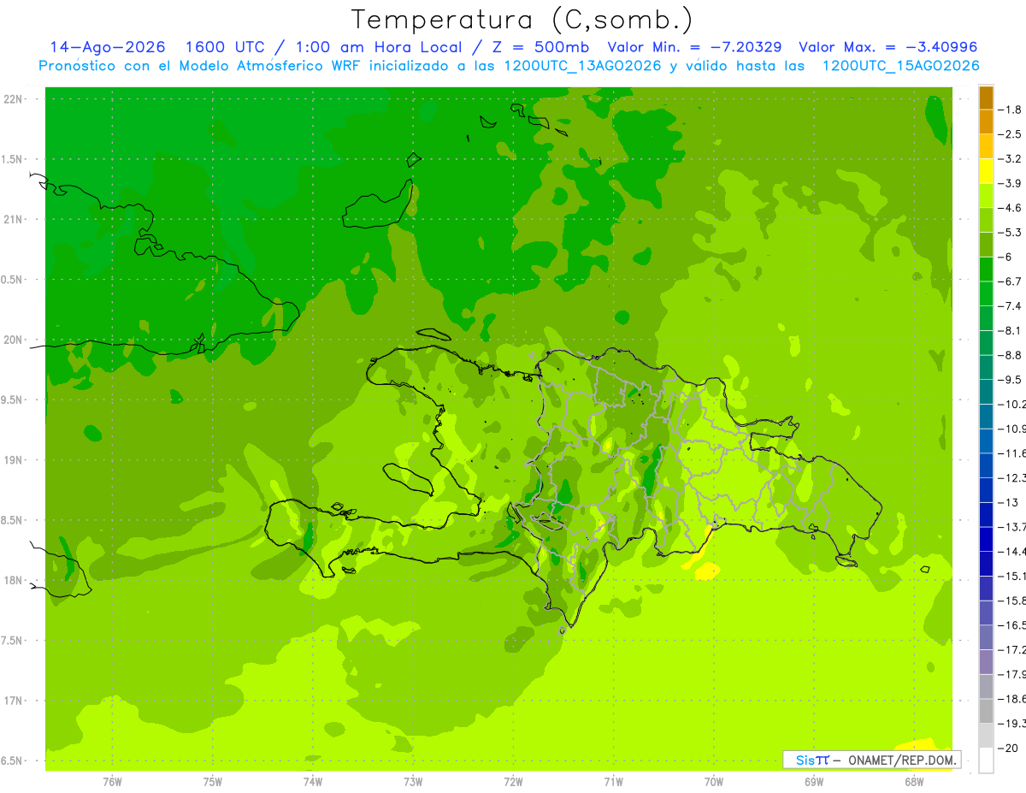Click the "71W" longitude label
The width and height of the screenshot is (1026, 793).
click(613, 781)
